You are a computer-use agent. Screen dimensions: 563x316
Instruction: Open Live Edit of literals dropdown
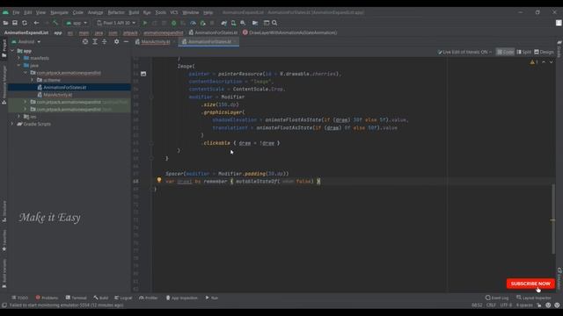[x=464, y=52]
